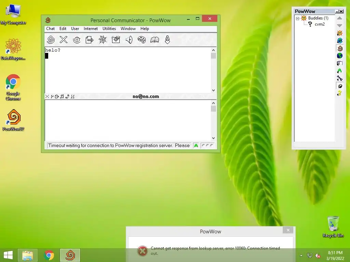Click the circular answering-machine toolbar icon
The image size is (350, 262).
pos(77,40)
